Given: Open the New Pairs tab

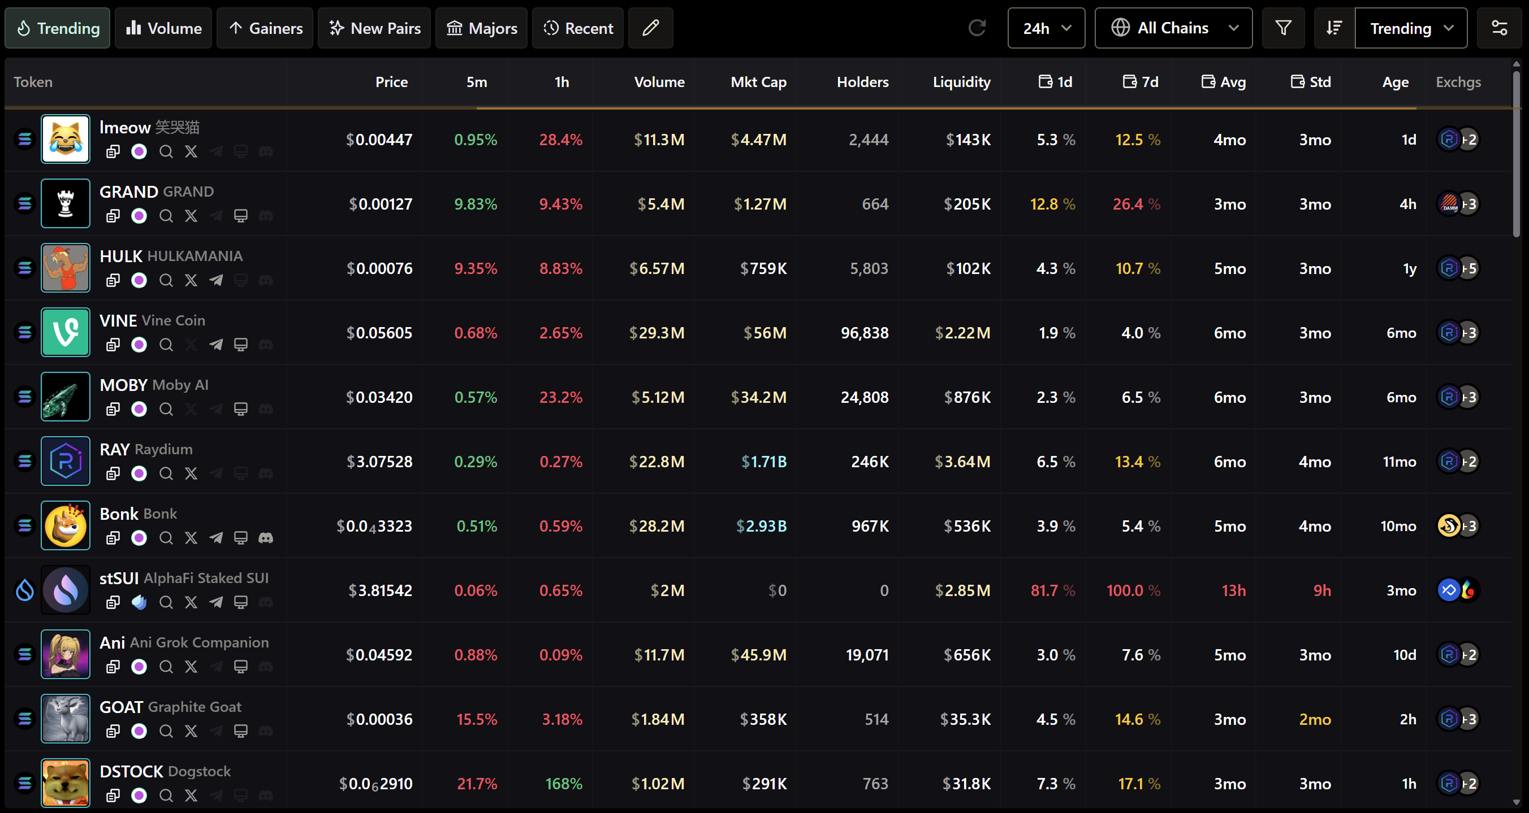Looking at the screenshot, I should coord(374,28).
